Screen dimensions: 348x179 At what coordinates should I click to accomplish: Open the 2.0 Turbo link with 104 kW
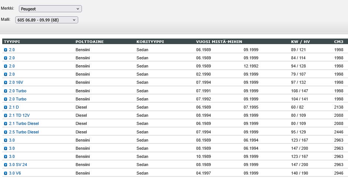[17, 99]
